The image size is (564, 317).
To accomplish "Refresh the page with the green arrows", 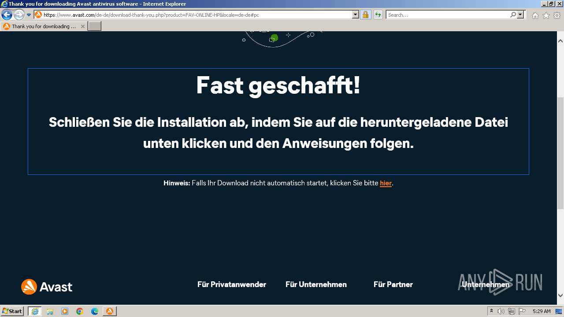I will (x=378, y=15).
